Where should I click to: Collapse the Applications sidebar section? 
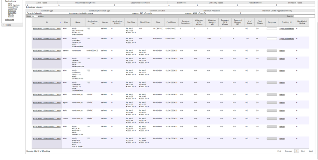(x=10, y=1)
